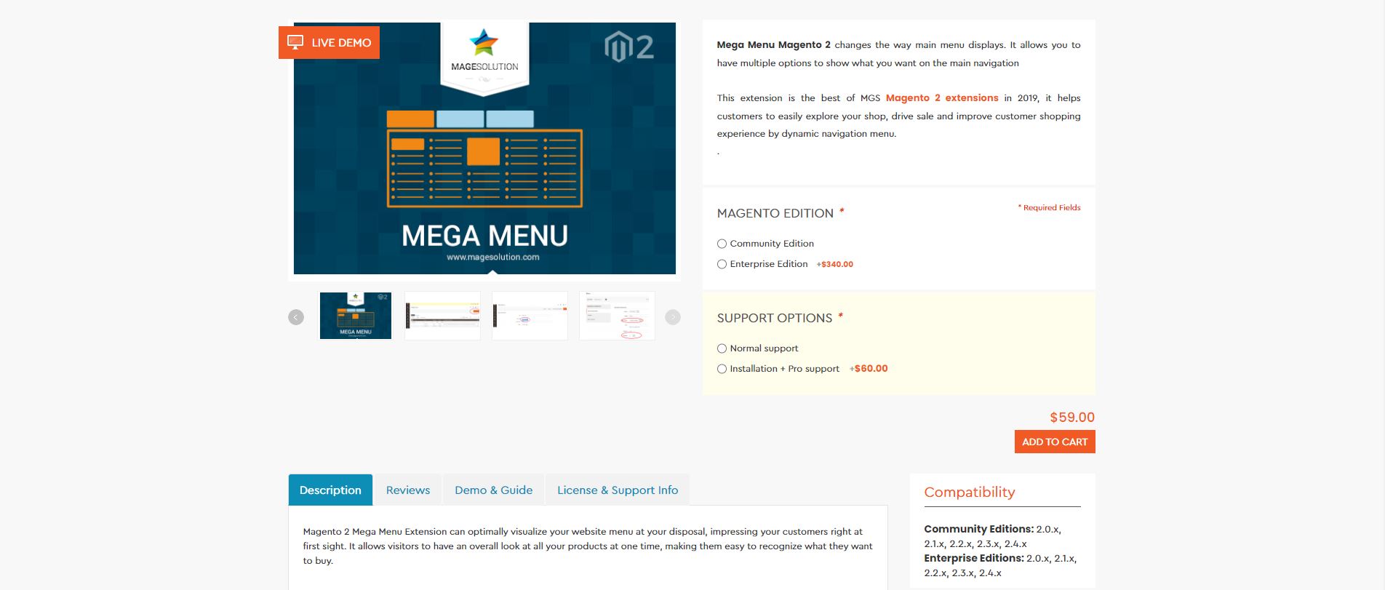Viewport: 1385px width, 590px height.
Task: Open the Magento 2 extensions link
Action: (x=942, y=97)
